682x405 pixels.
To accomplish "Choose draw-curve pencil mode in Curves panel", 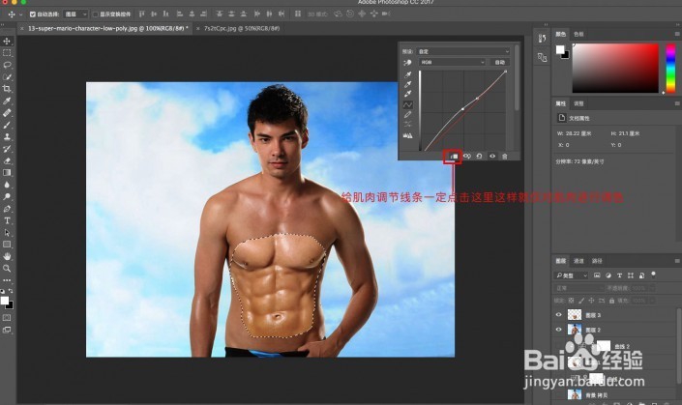I will click(408, 115).
